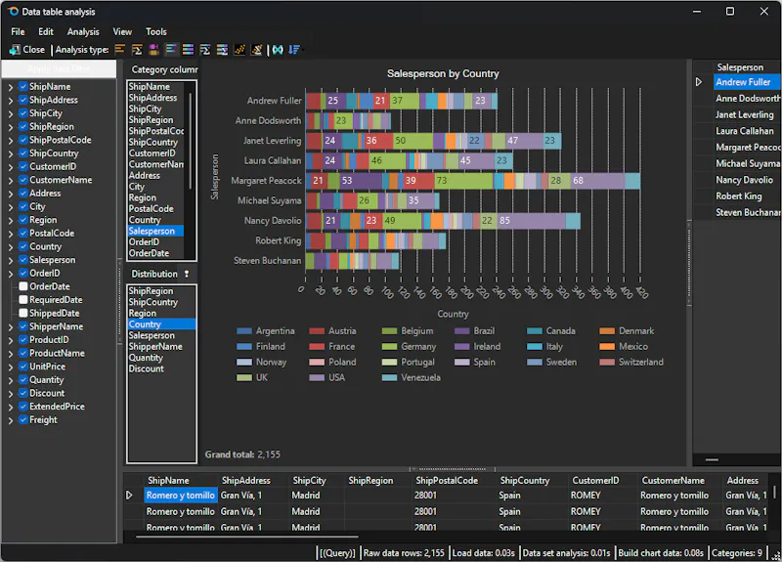Check the ShippedDate field checkbox
This screenshot has width=782, height=562.
click(x=22, y=313)
